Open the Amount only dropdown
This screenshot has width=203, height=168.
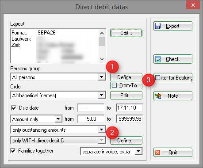[x=58, y=119]
